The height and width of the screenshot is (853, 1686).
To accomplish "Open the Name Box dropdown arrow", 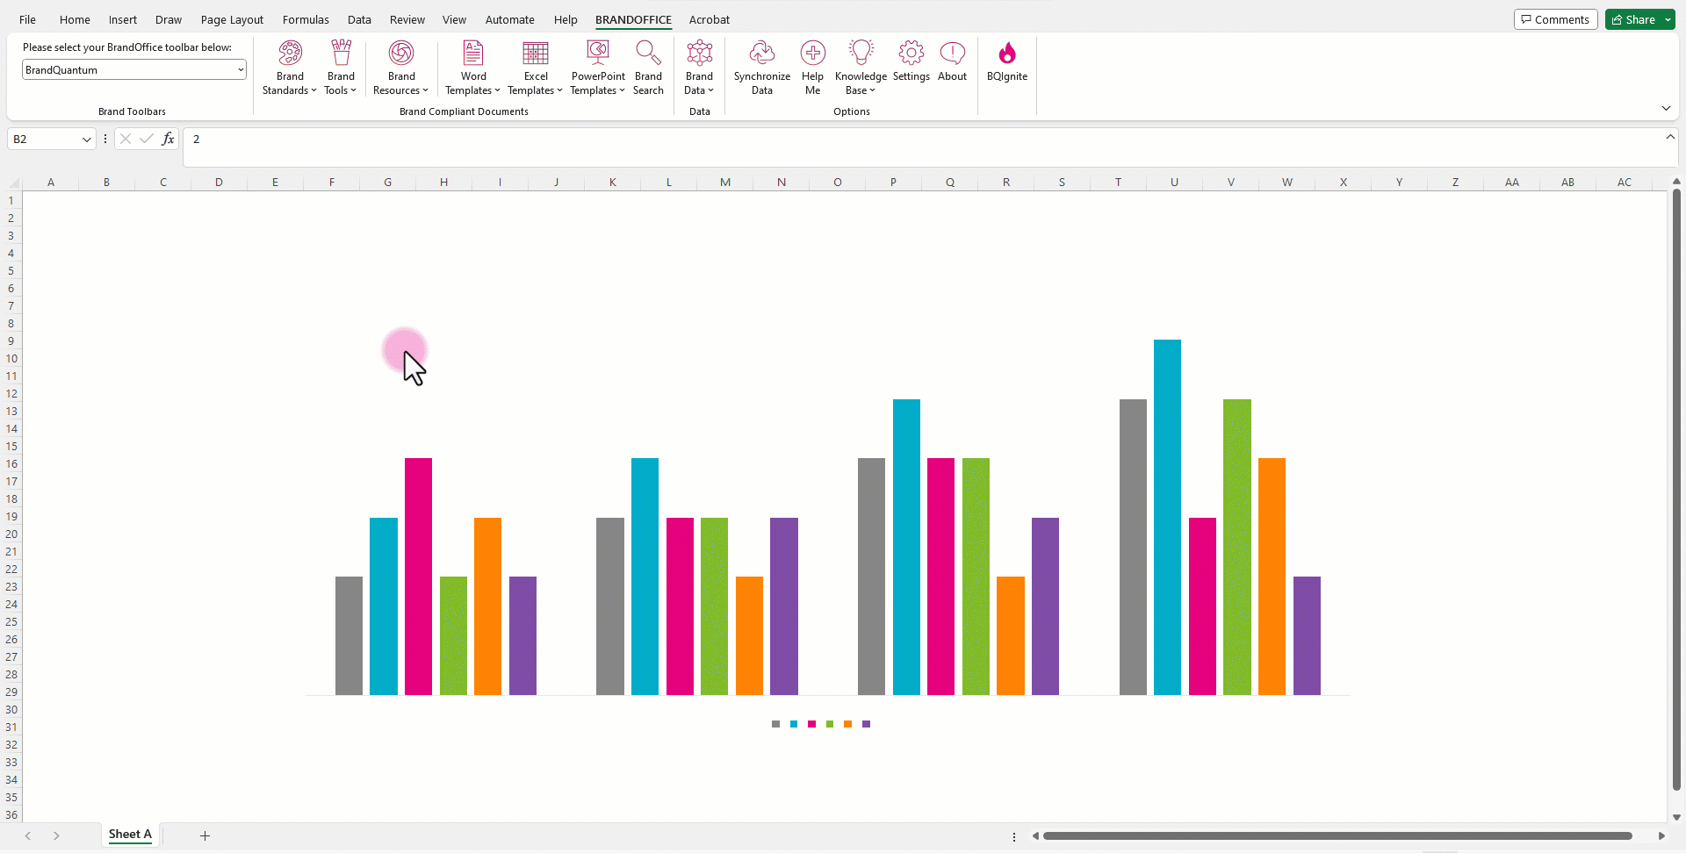I will click(x=86, y=139).
